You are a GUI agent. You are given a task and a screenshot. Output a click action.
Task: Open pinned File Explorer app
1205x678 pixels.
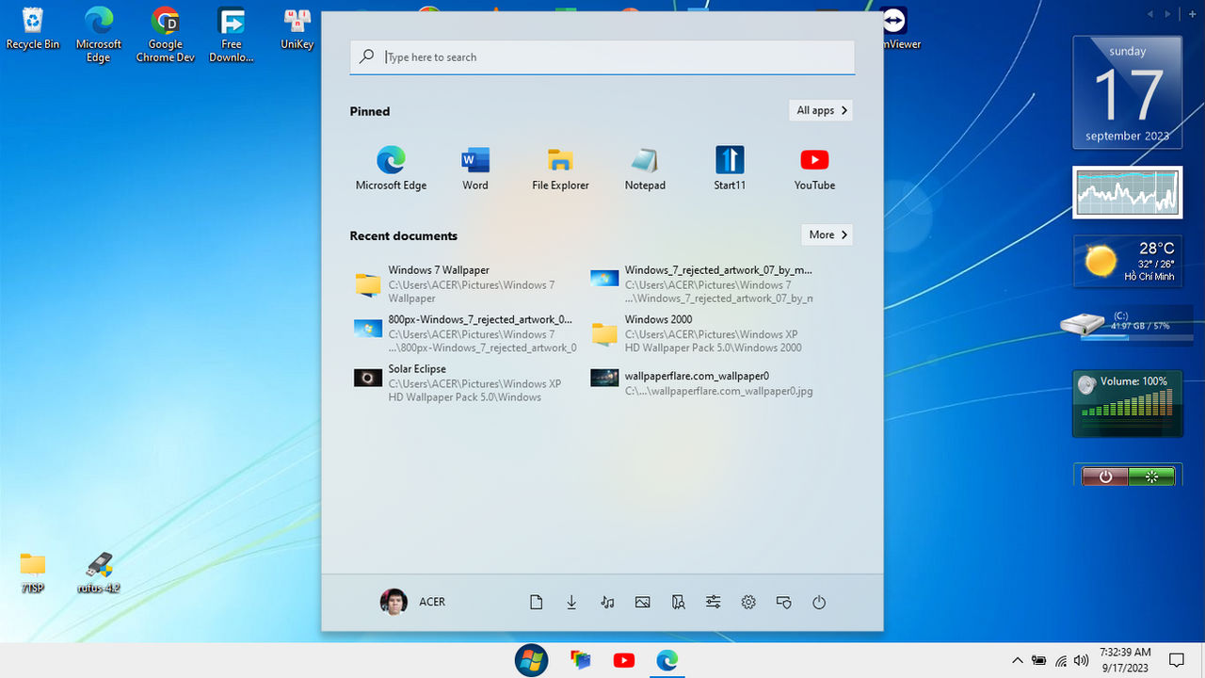(x=560, y=169)
